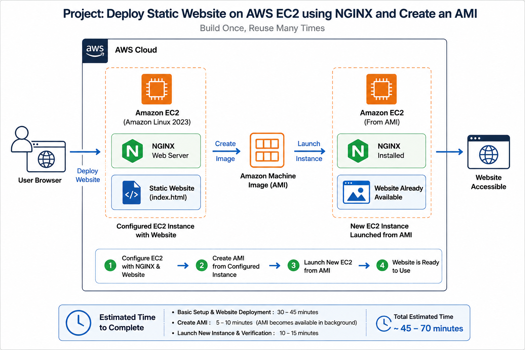The width and height of the screenshot is (525, 350).
Task: Click "New EC2 Instance Launched from AMI" caption
Action: [x=381, y=230]
